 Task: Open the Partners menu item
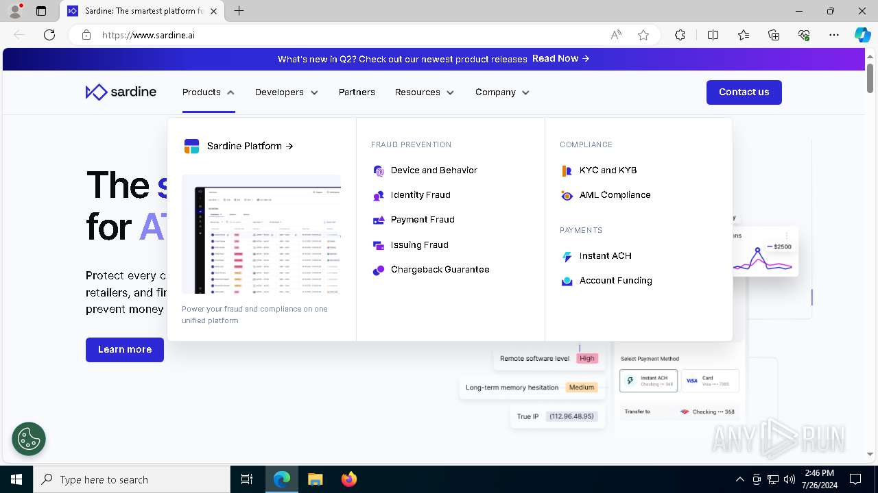357,92
